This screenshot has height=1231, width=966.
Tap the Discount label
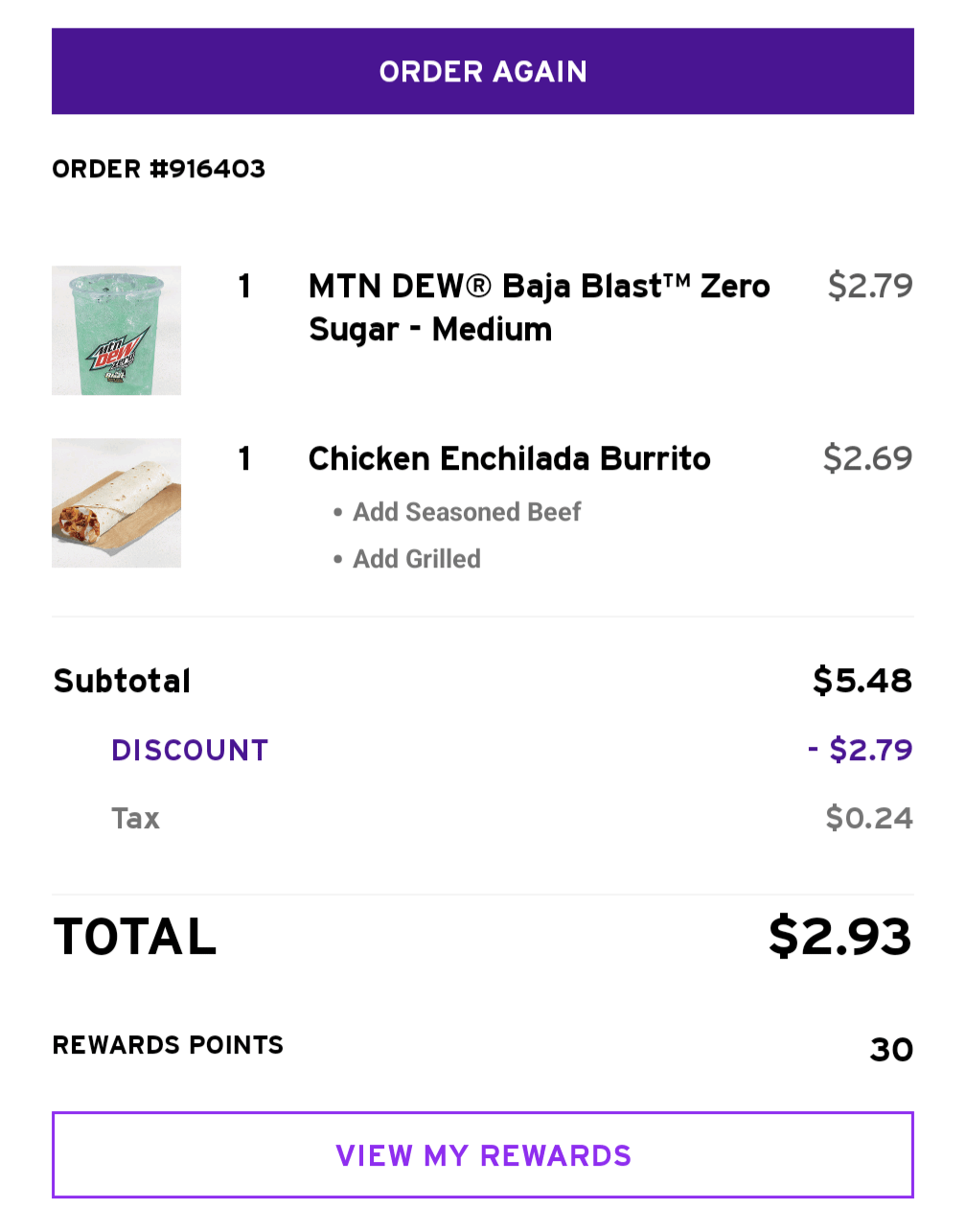(190, 750)
